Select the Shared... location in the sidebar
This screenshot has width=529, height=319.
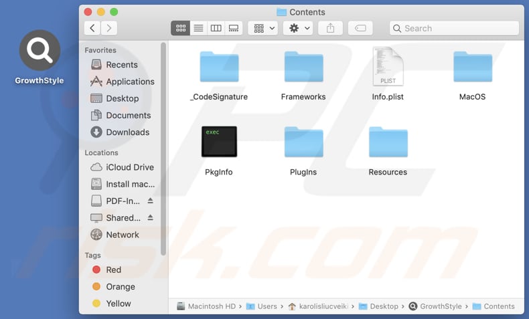pos(116,217)
